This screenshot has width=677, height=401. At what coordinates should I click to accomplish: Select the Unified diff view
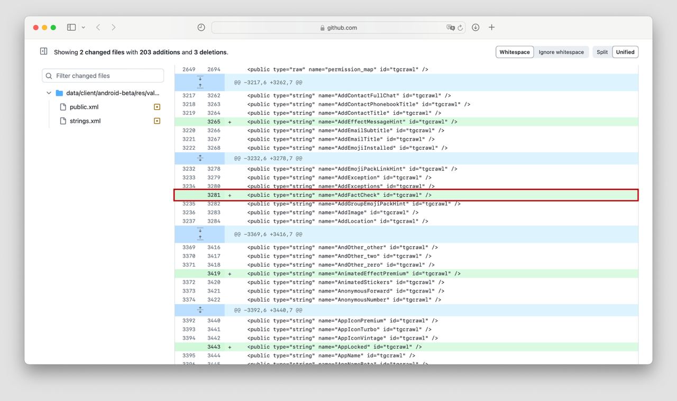pyautogui.click(x=625, y=52)
